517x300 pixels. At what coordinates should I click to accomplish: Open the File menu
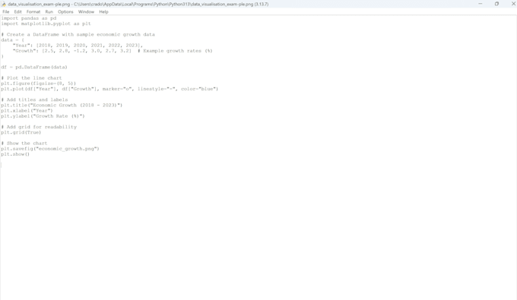coord(6,12)
